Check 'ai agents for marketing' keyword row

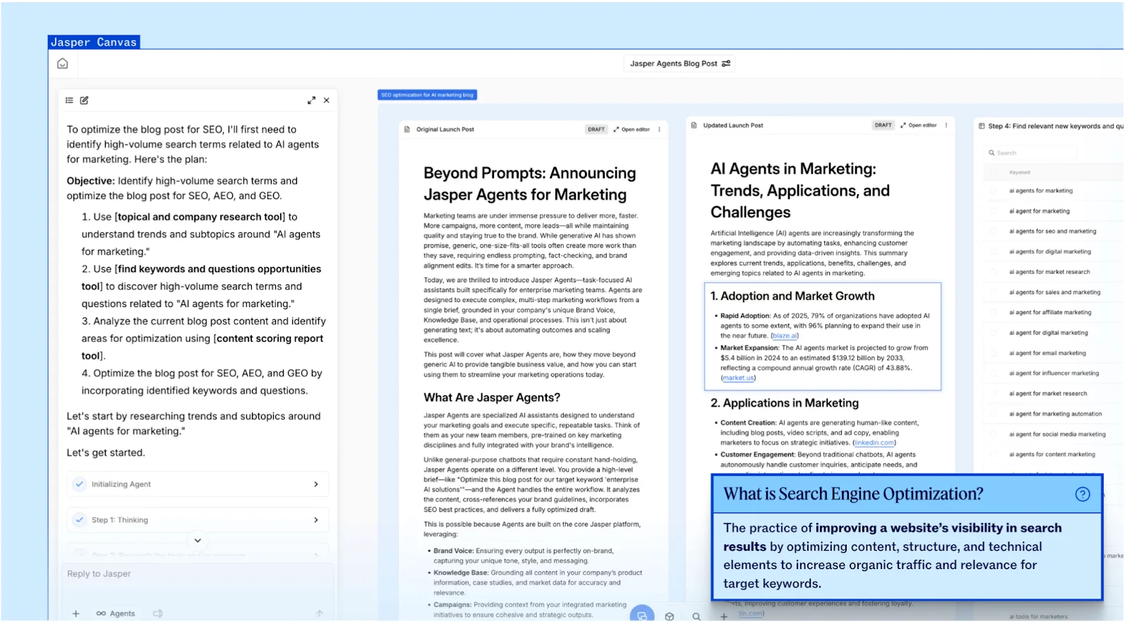[x=994, y=191]
